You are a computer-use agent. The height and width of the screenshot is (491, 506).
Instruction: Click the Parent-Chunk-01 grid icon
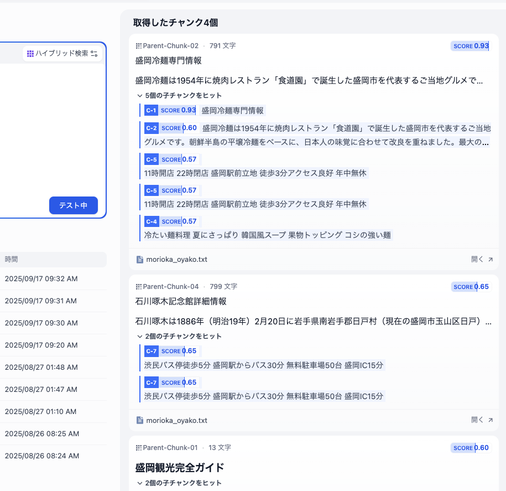[x=138, y=447]
